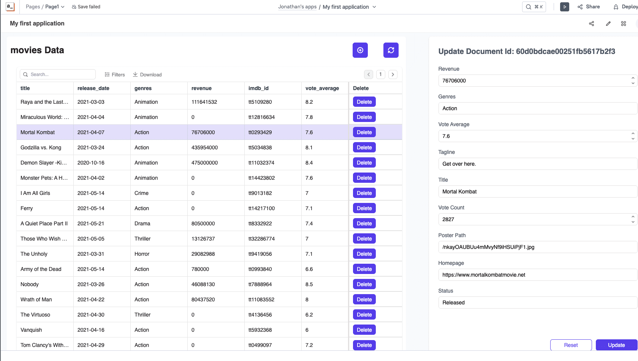Click the Download table data option
This screenshot has width=638, height=361.
tap(147, 74)
